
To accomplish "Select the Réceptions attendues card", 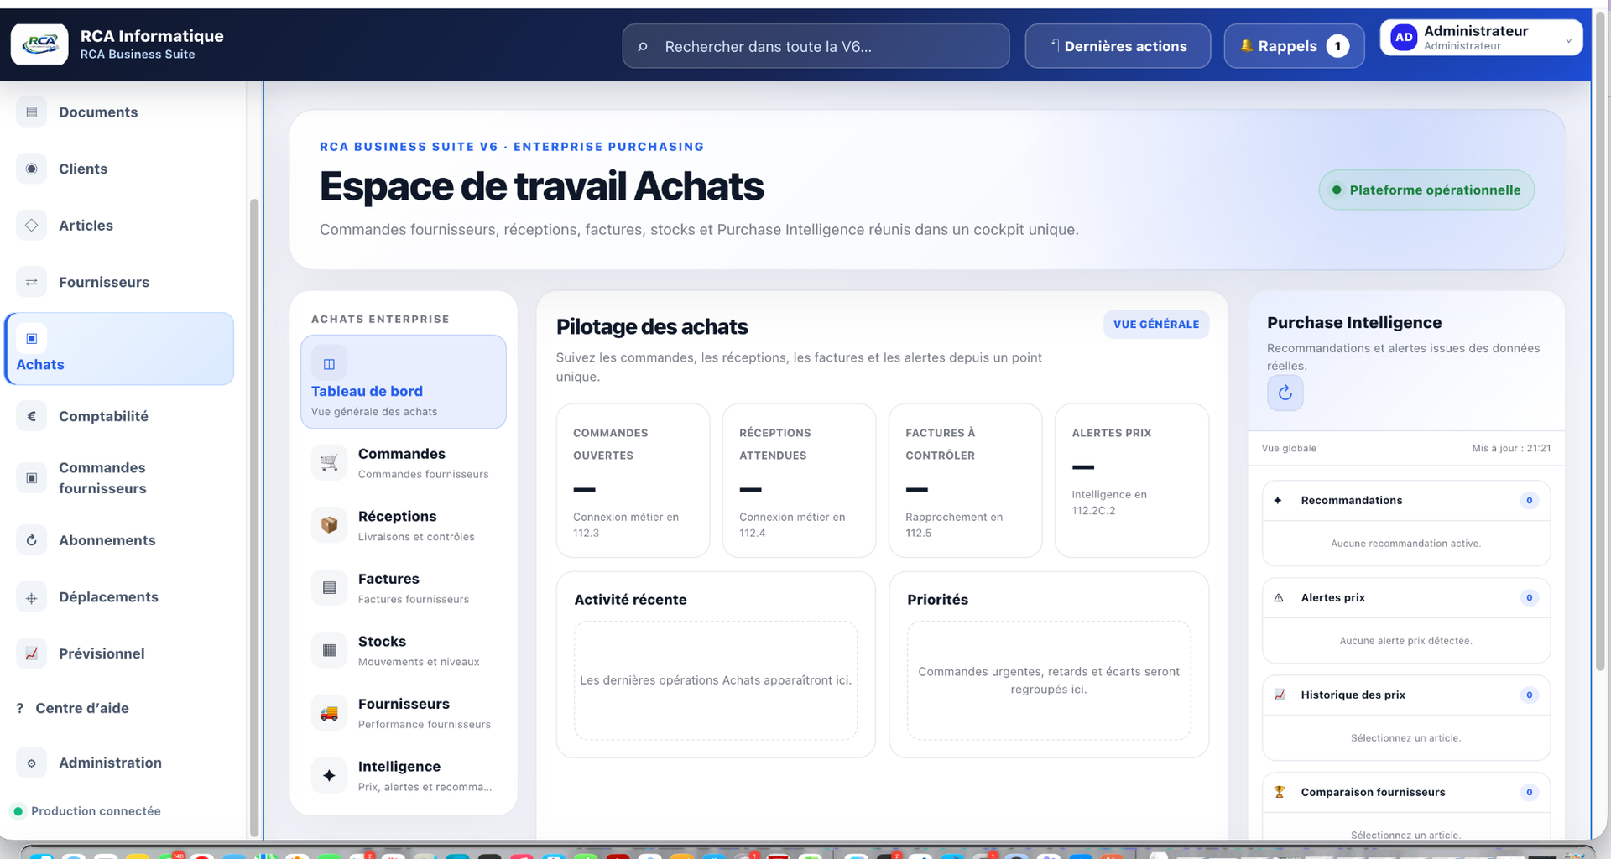I will [x=799, y=481].
